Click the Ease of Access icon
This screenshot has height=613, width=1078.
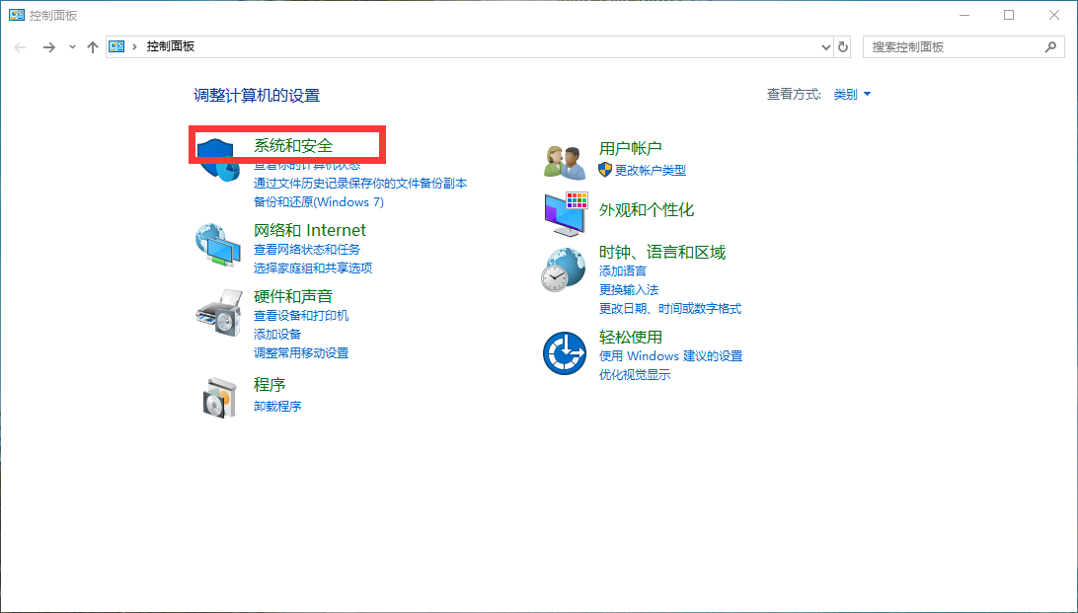(565, 352)
